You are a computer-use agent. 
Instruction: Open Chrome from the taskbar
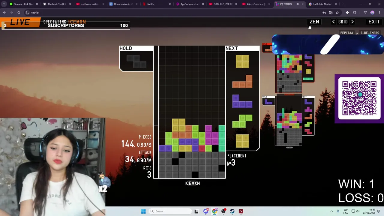click(214, 211)
